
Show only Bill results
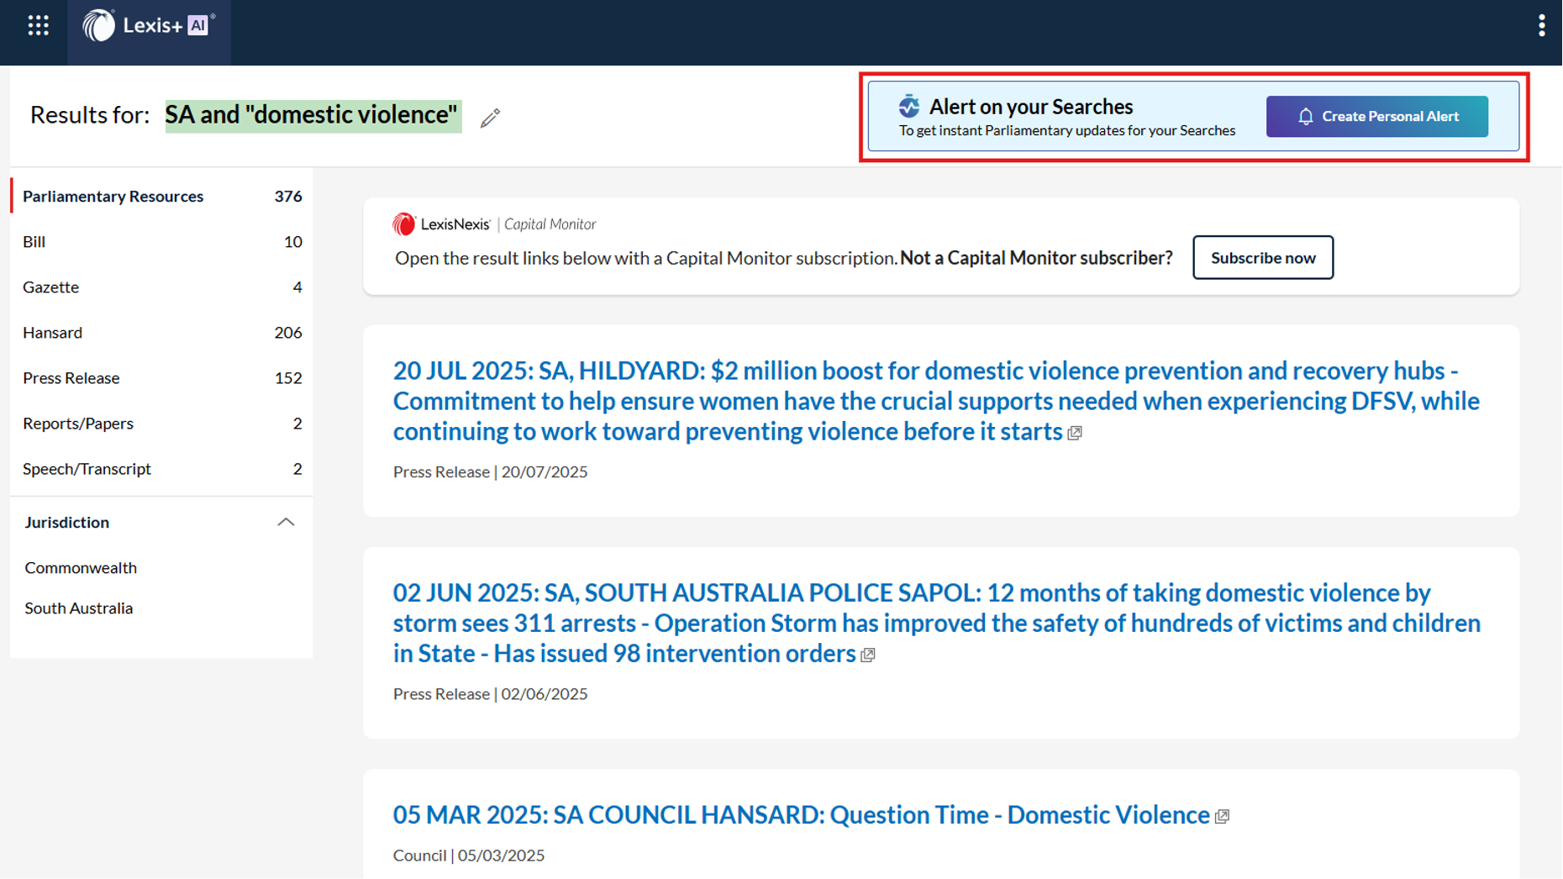[34, 241]
